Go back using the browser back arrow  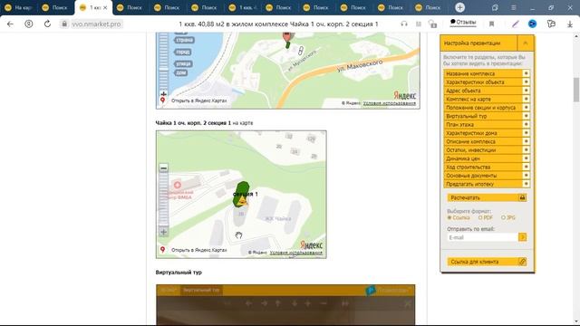point(10,24)
